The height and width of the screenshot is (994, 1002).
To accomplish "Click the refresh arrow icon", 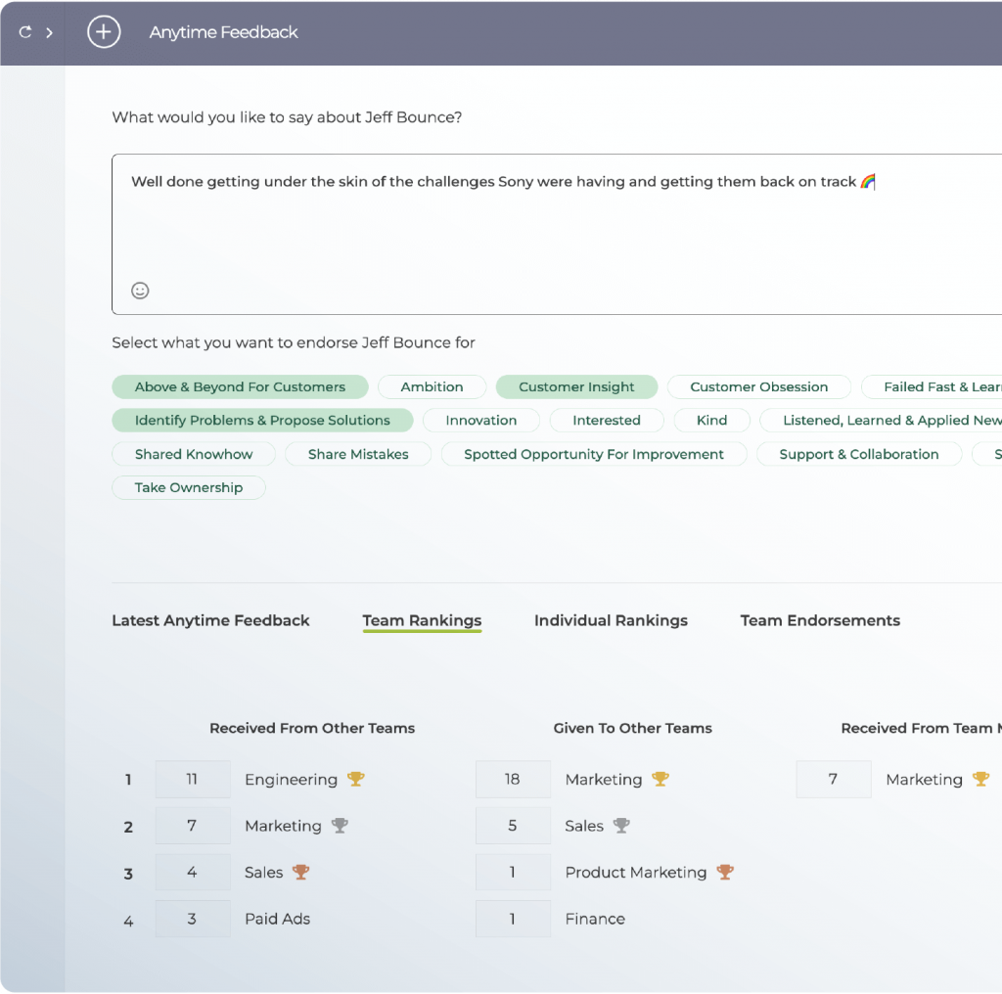I will click(x=25, y=32).
